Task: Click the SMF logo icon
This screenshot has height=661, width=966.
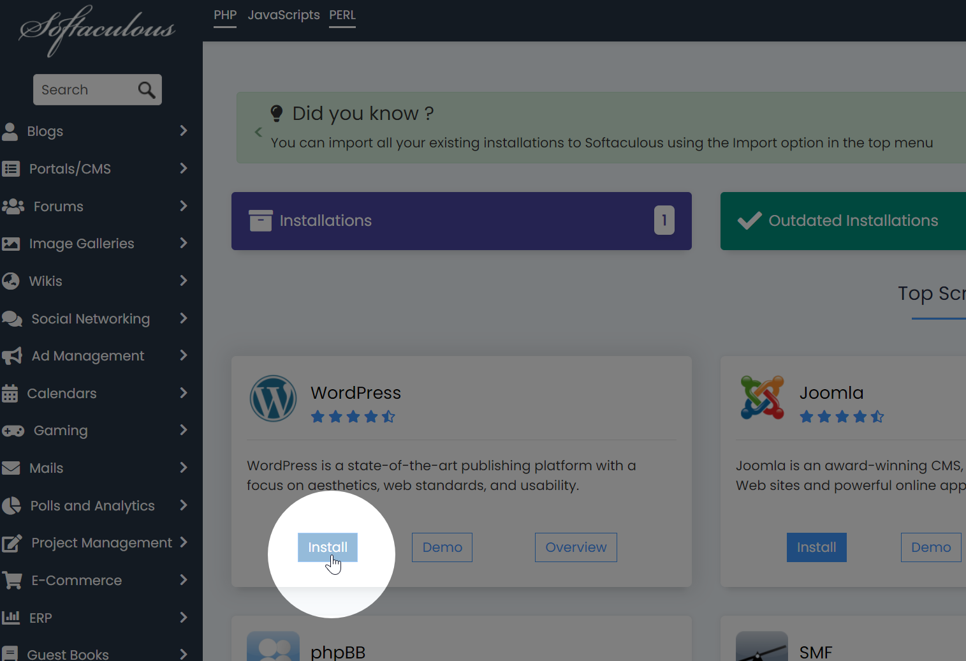Action: click(762, 646)
